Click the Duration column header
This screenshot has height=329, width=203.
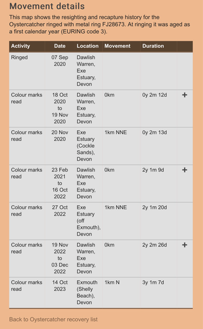pyautogui.click(x=153, y=46)
